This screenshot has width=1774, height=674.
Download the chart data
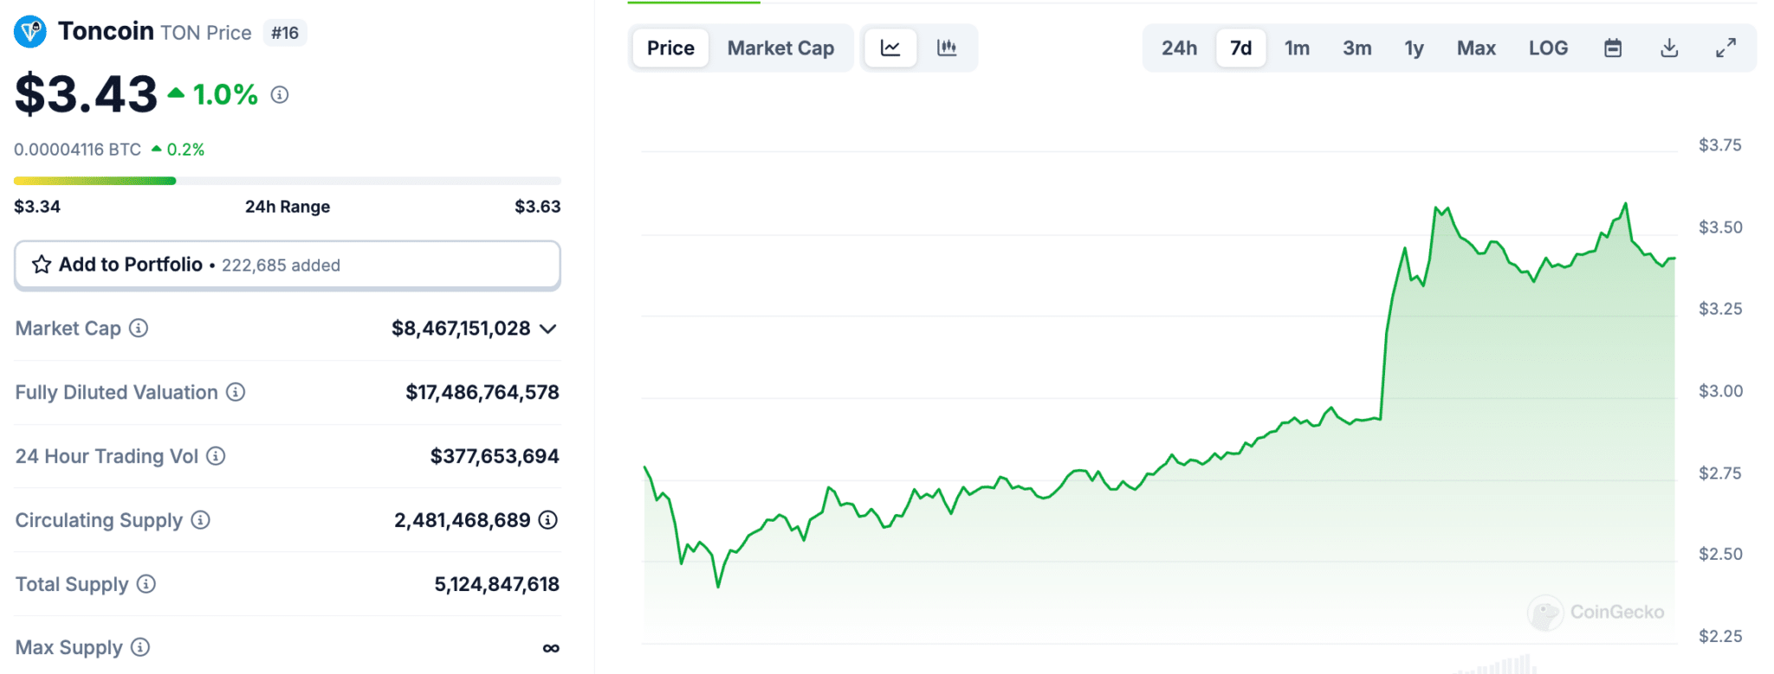tap(1669, 48)
